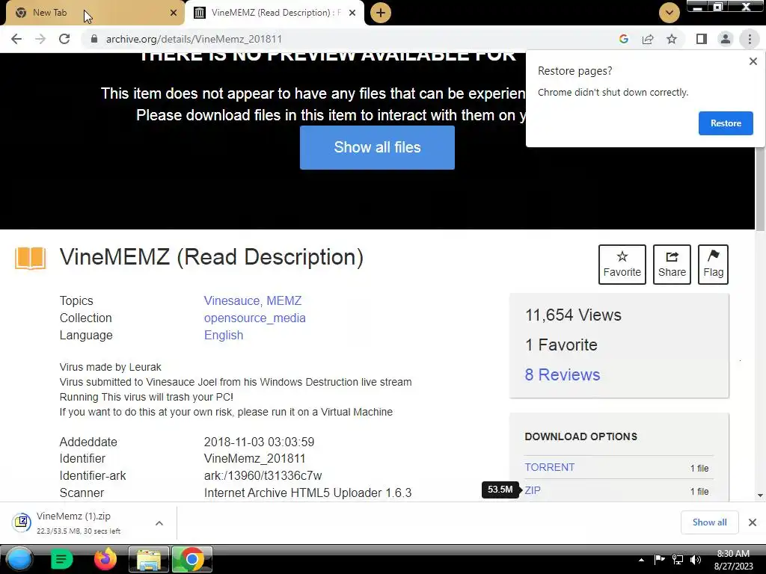Open the side panel icon

coord(702,39)
